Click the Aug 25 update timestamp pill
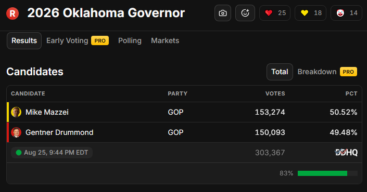 (x=52, y=153)
